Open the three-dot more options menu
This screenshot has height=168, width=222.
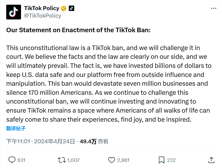213,9
